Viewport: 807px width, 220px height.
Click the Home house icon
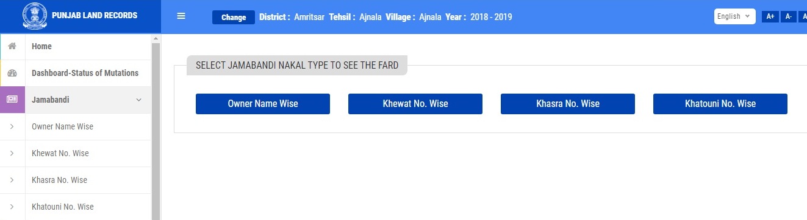pyautogui.click(x=12, y=46)
